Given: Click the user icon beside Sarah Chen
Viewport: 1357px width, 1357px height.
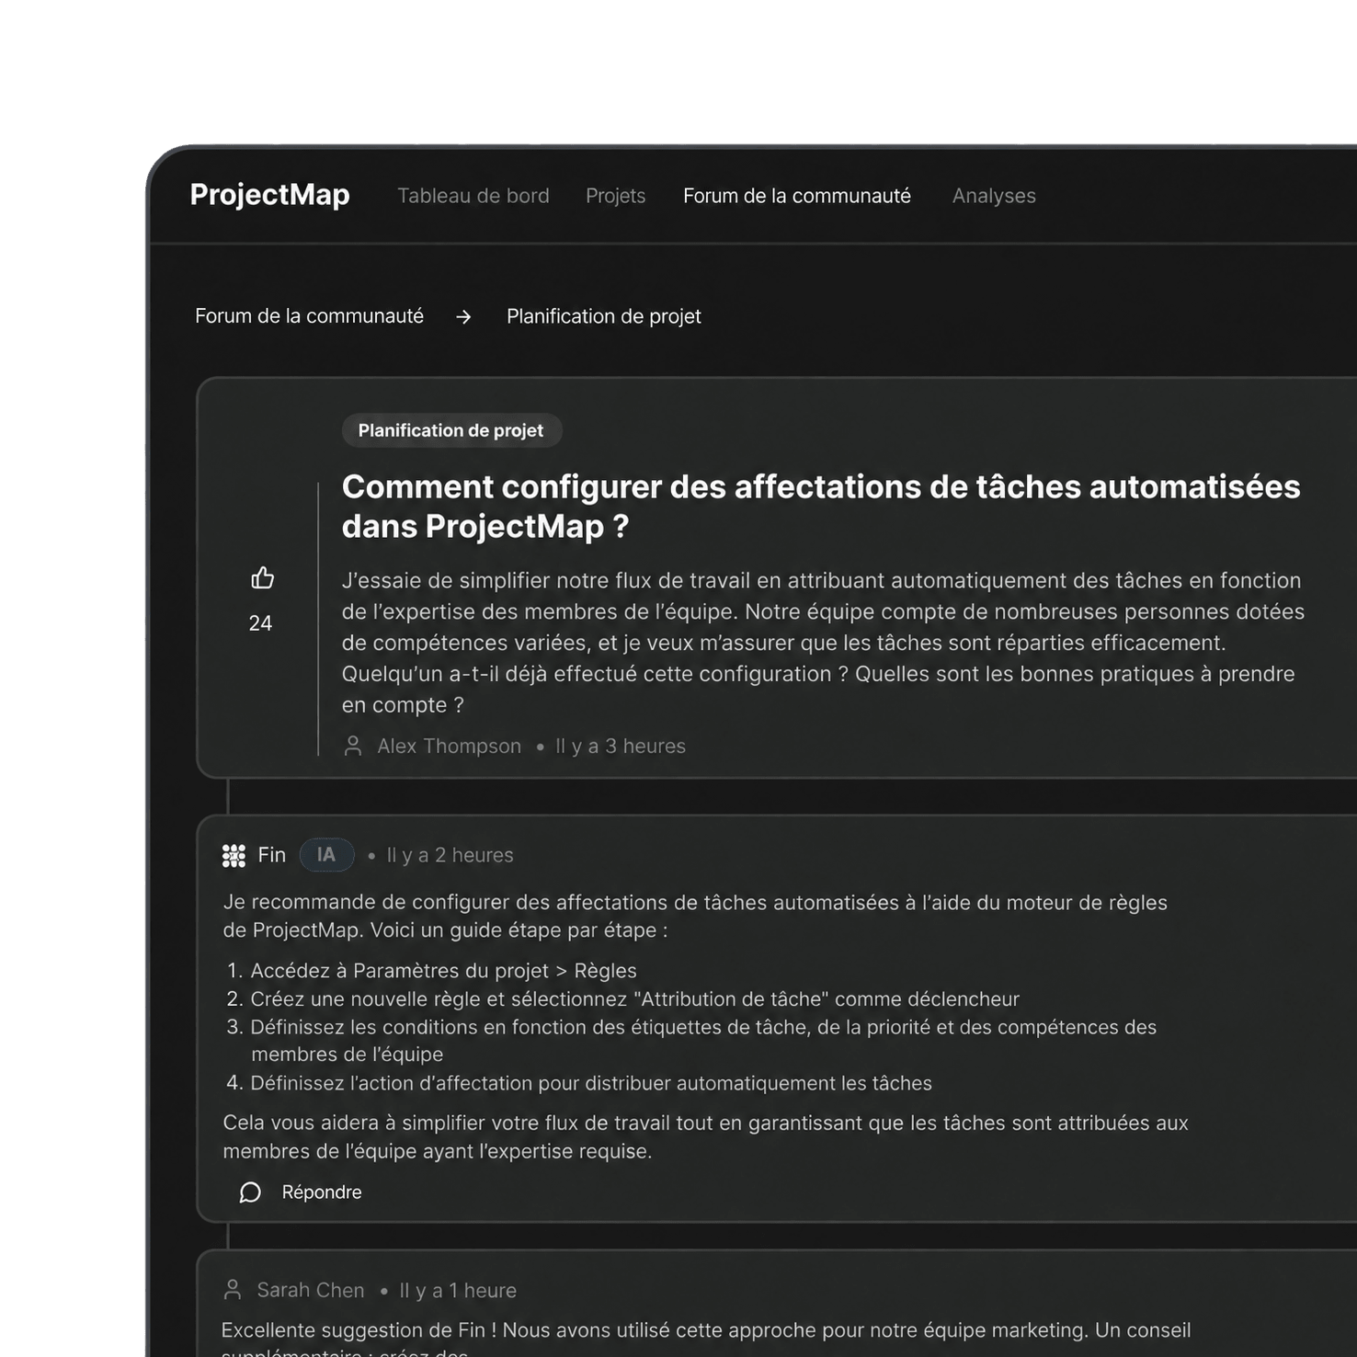Looking at the screenshot, I should 233,1290.
